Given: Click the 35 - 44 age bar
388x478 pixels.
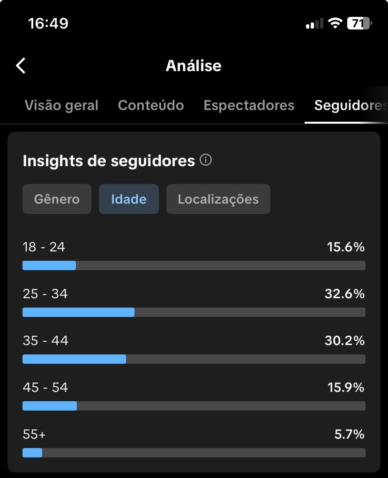Looking at the screenshot, I should pos(194,359).
